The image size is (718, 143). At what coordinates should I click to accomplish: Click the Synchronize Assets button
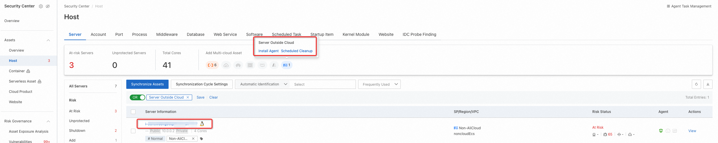point(147,84)
